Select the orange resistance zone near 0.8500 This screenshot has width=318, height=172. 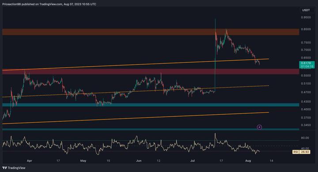[151, 32]
